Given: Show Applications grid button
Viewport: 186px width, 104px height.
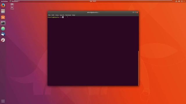Looking at the screenshot, I should tap(3, 101).
